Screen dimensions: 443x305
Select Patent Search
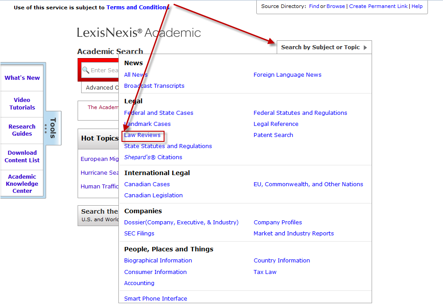(273, 135)
